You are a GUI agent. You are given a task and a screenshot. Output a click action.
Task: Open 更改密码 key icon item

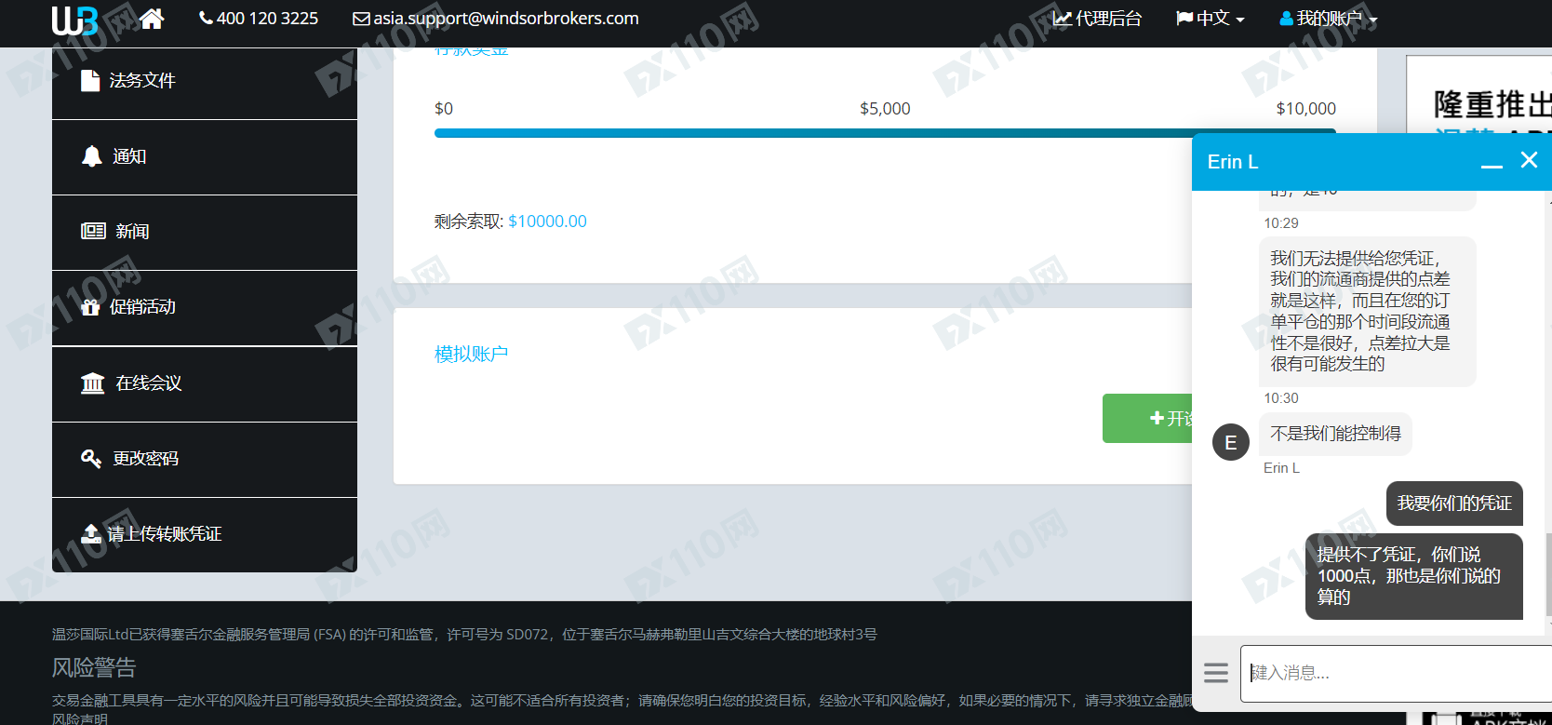click(x=205, y=459)
